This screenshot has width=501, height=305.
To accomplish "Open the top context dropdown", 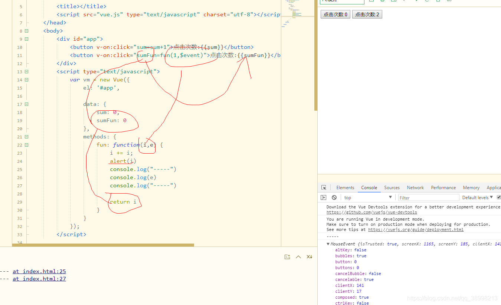I will coord(367,198).
